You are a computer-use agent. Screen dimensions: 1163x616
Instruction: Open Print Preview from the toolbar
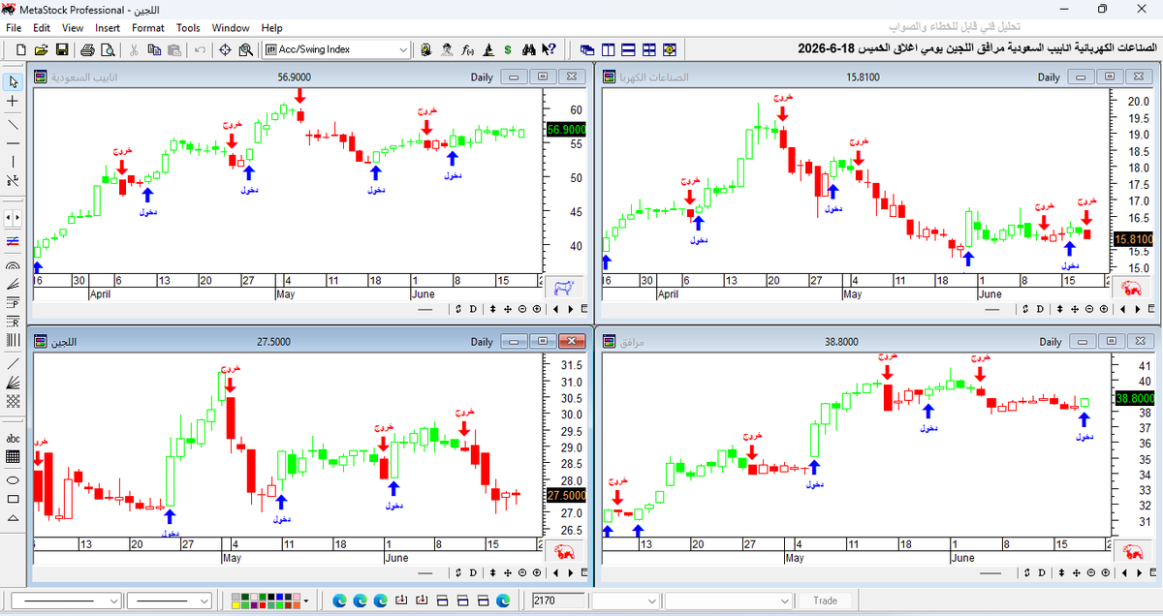[x=107, y=49]
